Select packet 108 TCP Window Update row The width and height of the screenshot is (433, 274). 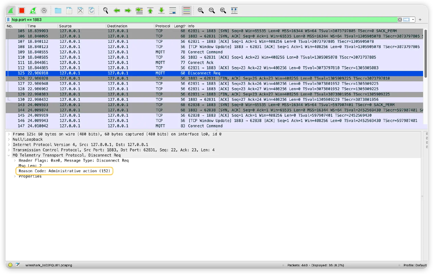pos(215,47)
